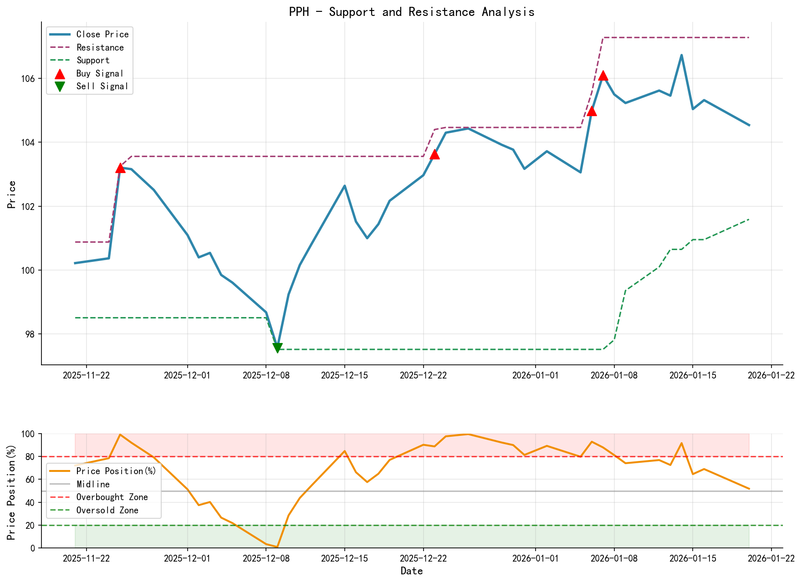Select the highest buy marker near 2026-01-08

(603, 77)
